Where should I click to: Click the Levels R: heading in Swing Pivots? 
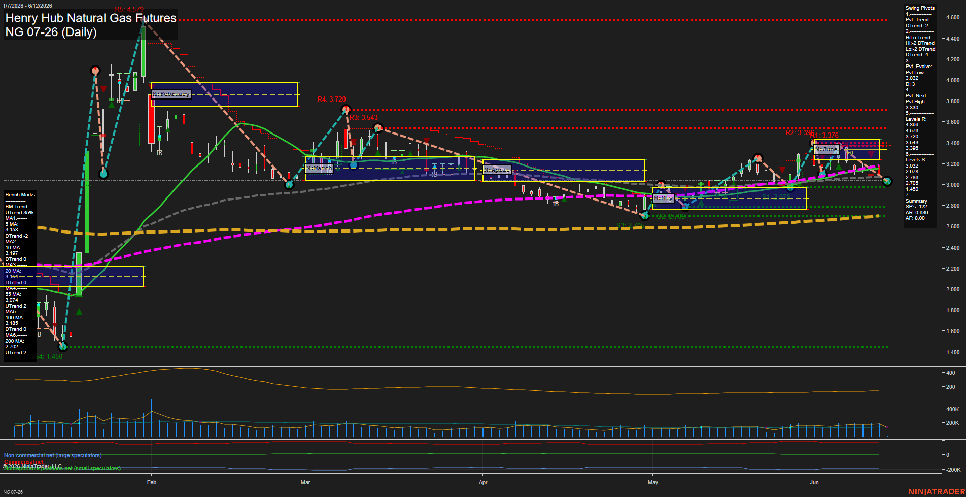(x=916, y=119)
